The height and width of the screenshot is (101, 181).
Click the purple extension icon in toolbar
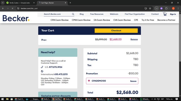tap(161, 8)
